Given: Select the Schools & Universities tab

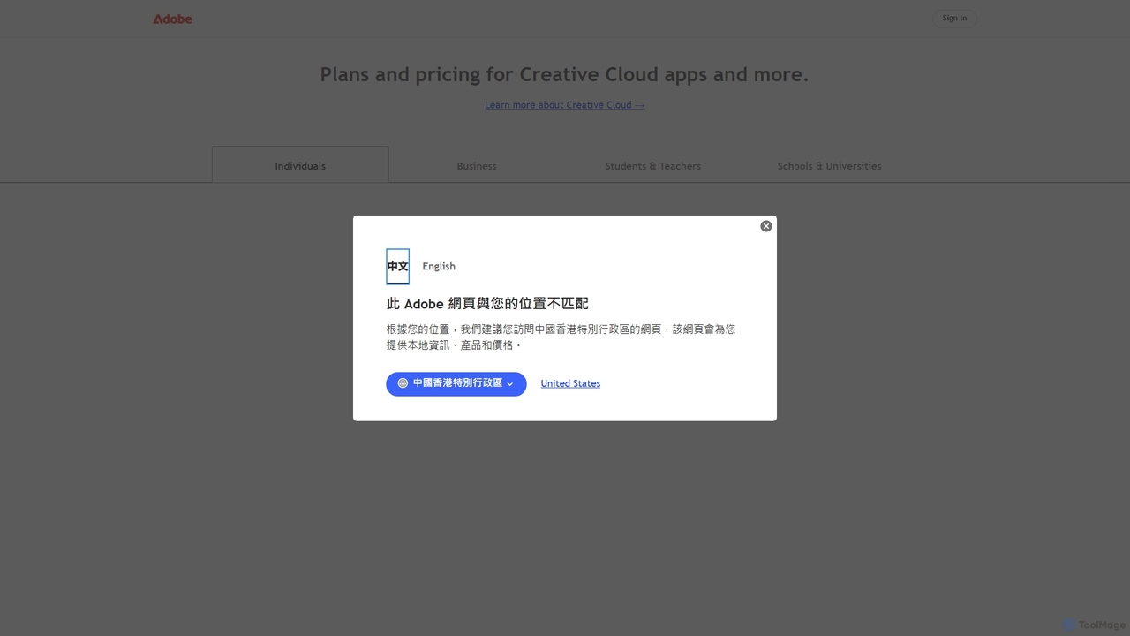Looking at the screenshot, I should [x=830, y=165].
